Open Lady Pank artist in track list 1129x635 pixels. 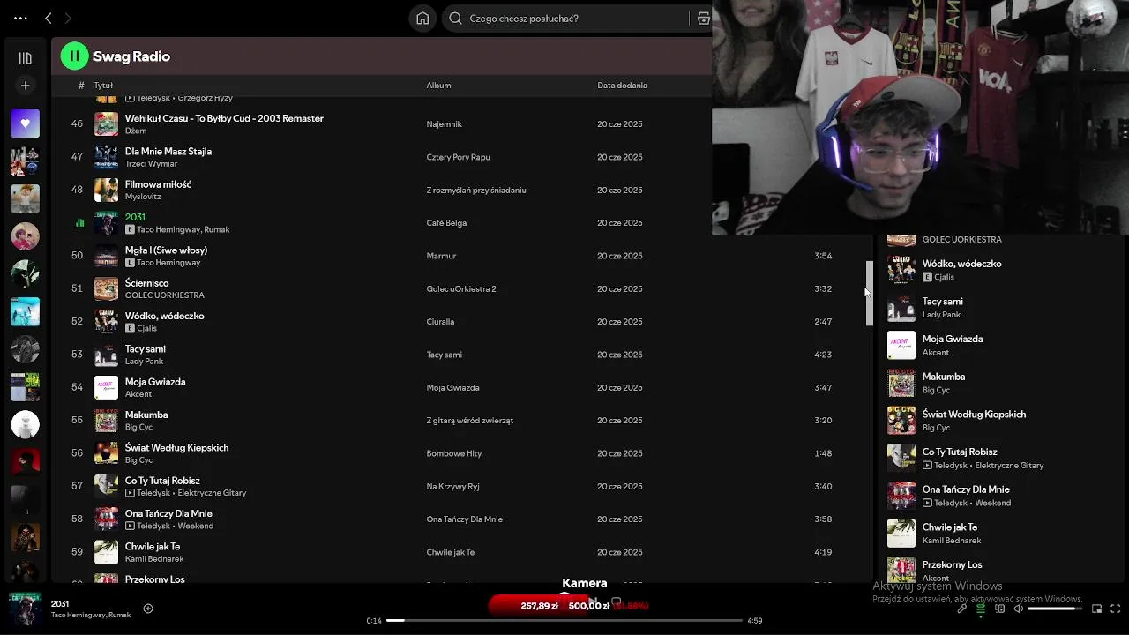click(144, 362)
